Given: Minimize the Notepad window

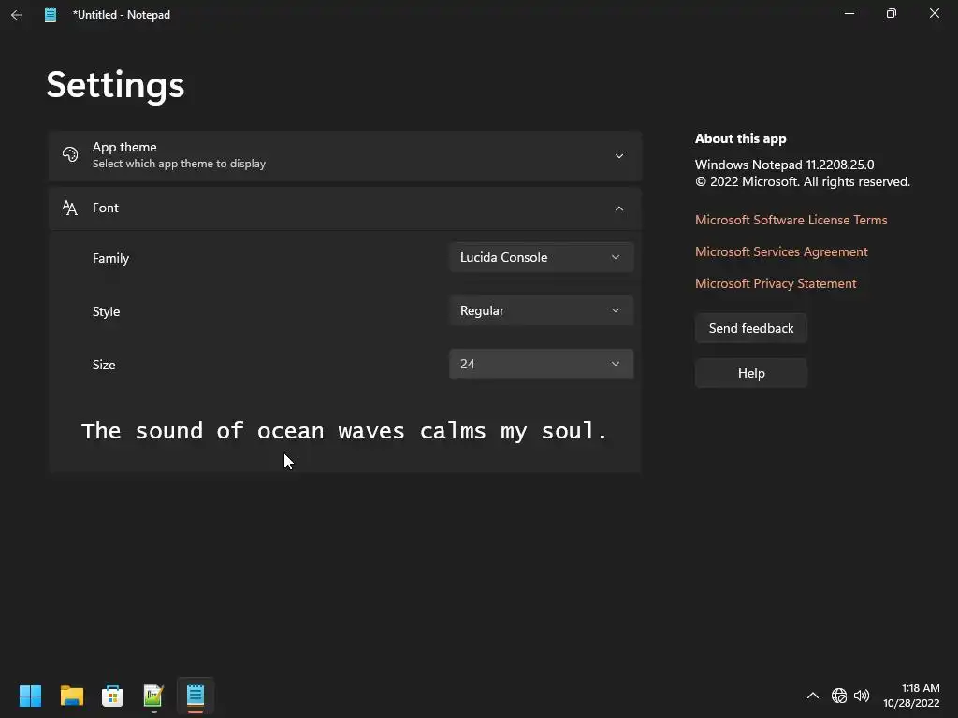Looking at the screenshot, I should (x=849, y=13).
